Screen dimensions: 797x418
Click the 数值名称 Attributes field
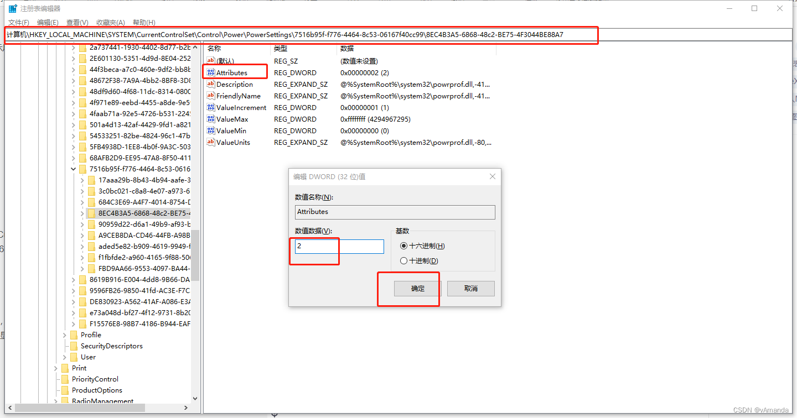[x=395, y=212]
